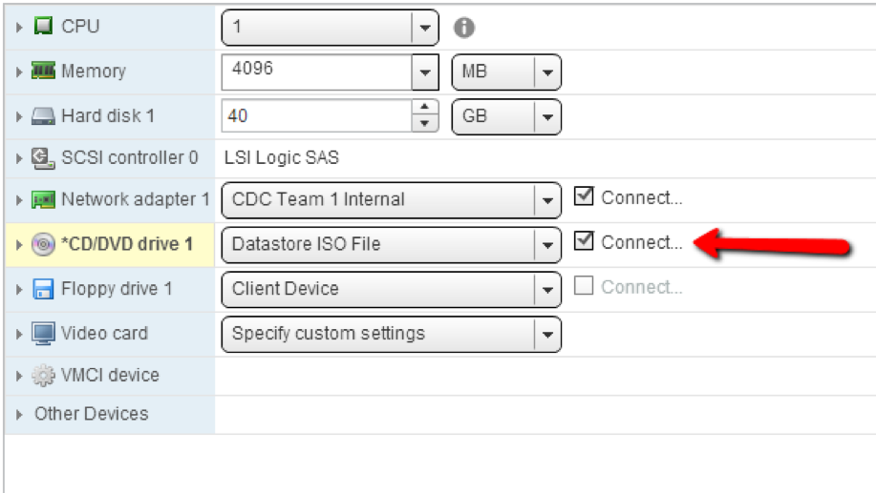Click the CPU info icon

pyautogui.click(x=464, y=28)
